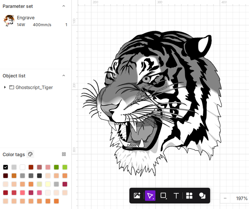Collapse the Object list panel
Screen dimensions: 249x209
pyautogui.click(x=64, y=76)
